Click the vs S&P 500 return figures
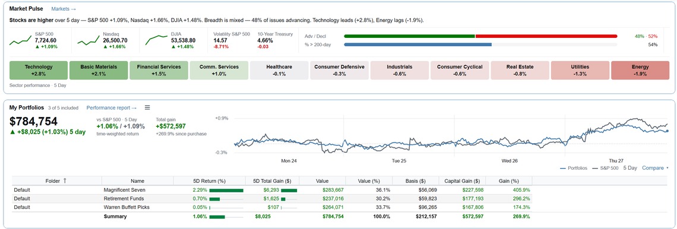 (x=121, y=126)
